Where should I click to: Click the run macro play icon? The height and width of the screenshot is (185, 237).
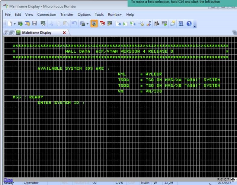pyautogui.click(x=164, y=24)
